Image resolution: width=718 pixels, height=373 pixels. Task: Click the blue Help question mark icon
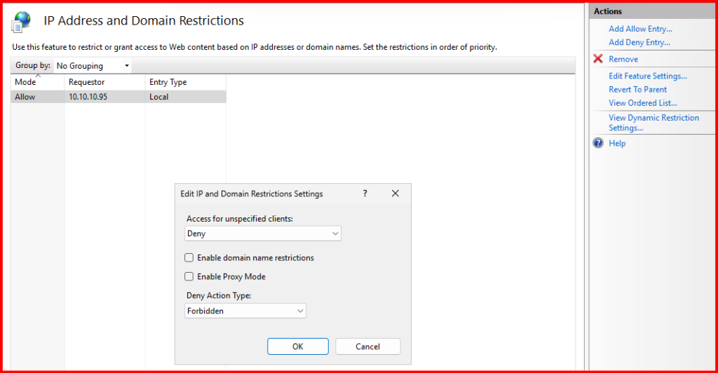[598, 143]
